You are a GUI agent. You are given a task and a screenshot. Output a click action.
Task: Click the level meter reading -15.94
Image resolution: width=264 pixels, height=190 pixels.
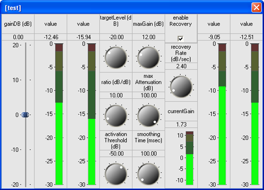(91, 114)
